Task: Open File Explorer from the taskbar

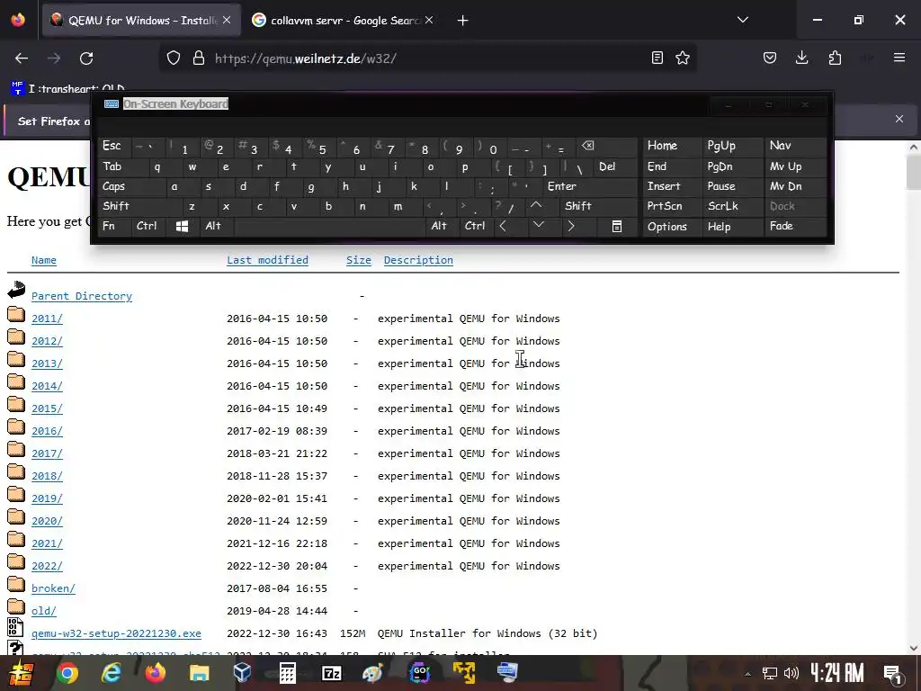Action: [199, 673]
